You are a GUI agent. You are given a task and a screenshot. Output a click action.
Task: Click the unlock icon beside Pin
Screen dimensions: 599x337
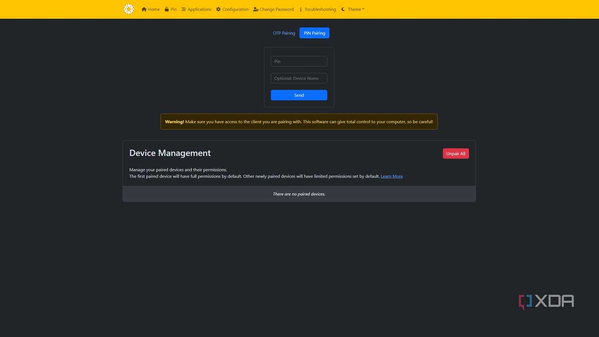point(167,9)
